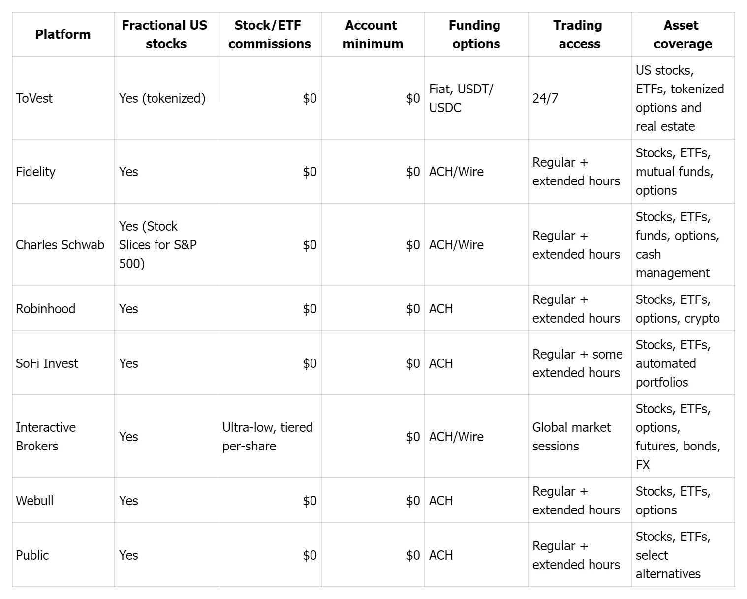This screenshot has height=599, width=747.
Task: Select the Charles Schwab row name
Action: click(60, 245)
